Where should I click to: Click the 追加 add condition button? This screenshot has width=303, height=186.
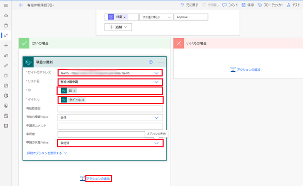pyautogui.click(x=118, y=27)
